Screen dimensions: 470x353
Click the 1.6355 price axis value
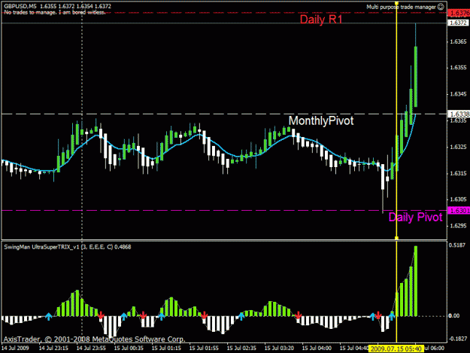tap(458, 68)
